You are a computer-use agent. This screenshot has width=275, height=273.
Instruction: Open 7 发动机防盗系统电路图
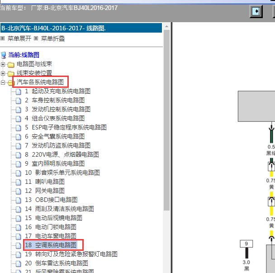(58, 145)
